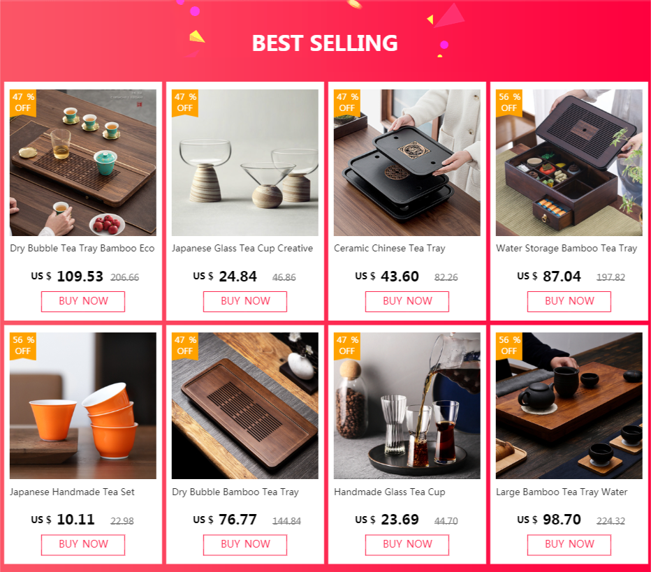Buy the Water Storage Bamboo Tea Tray
651x572 pixels.
569,301
